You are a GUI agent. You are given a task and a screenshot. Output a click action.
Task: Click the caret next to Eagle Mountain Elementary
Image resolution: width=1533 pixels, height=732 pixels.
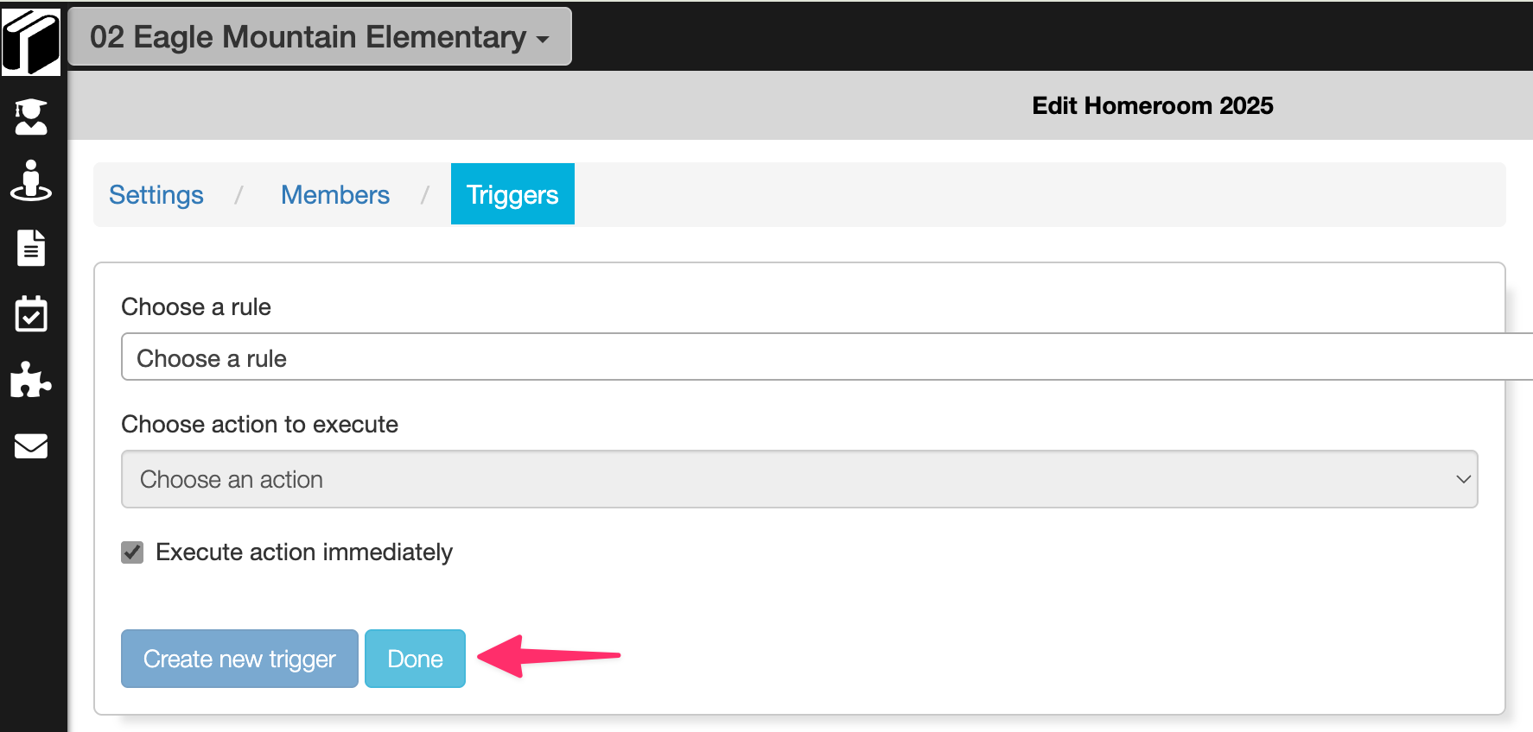(x=543, y=40)
